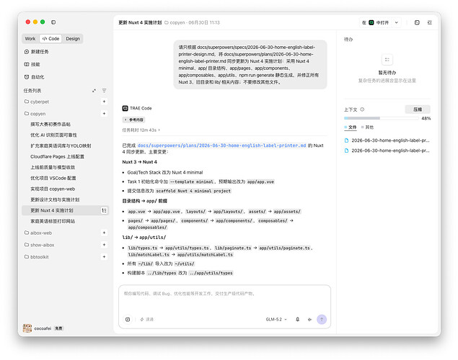Click the icon left of send button
The image size is (458, 360).
[309, 320]
